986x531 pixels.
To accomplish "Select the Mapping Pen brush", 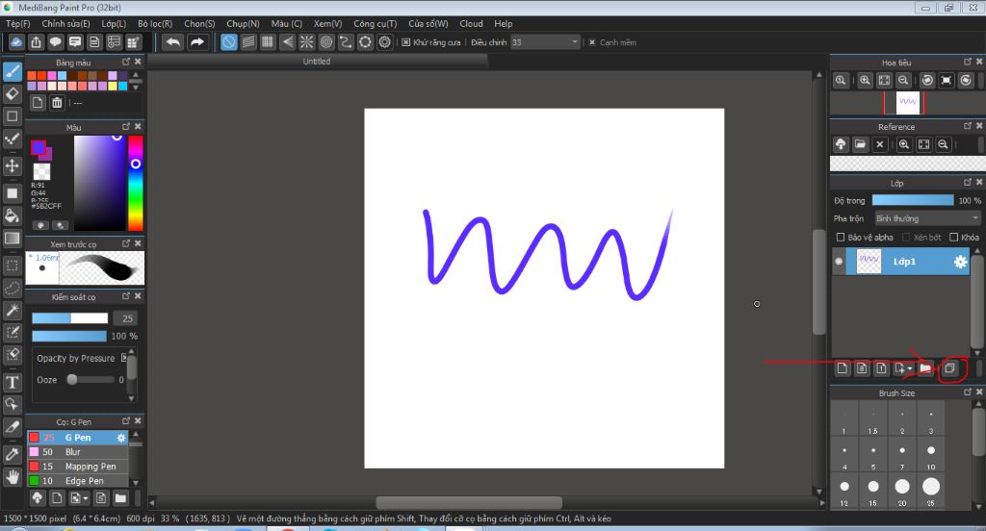I will click(x=91, y=467).
